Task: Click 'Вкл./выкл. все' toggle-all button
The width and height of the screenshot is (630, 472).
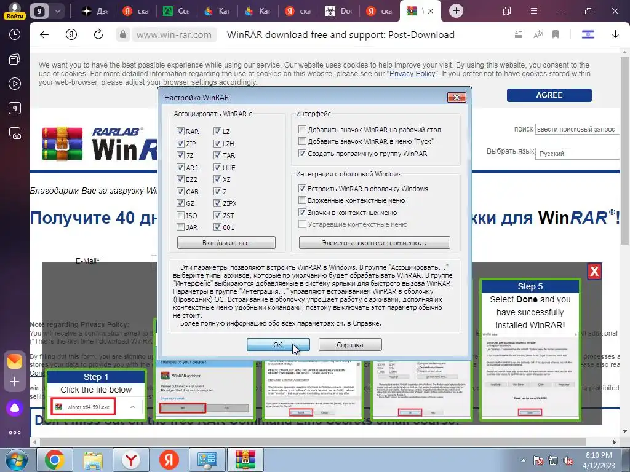Action: [x=226, y=242]
